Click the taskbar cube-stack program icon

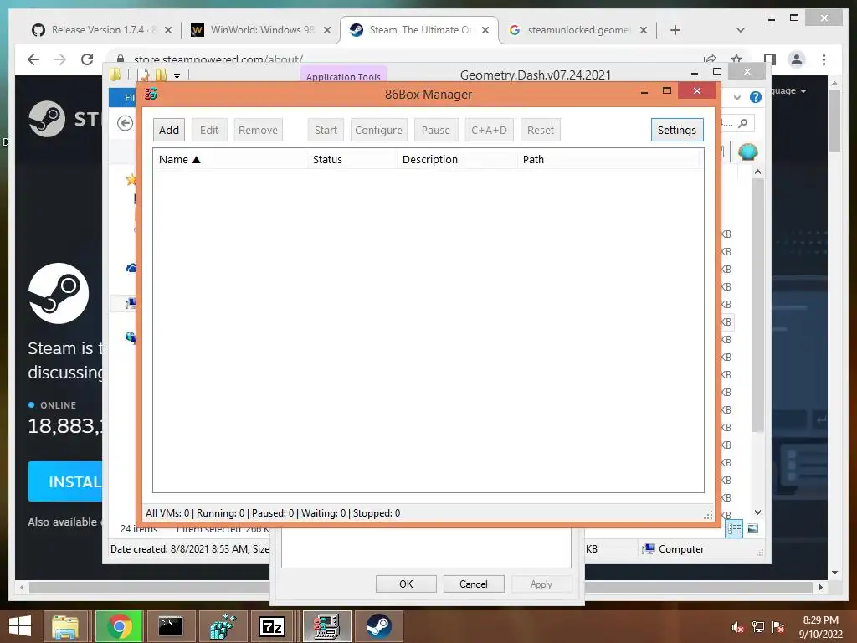(223, 626)
